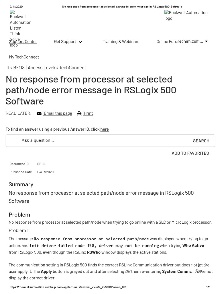Go to Training & Webinars
Viewport: 220px width, 294px height.
pos(121,42)
